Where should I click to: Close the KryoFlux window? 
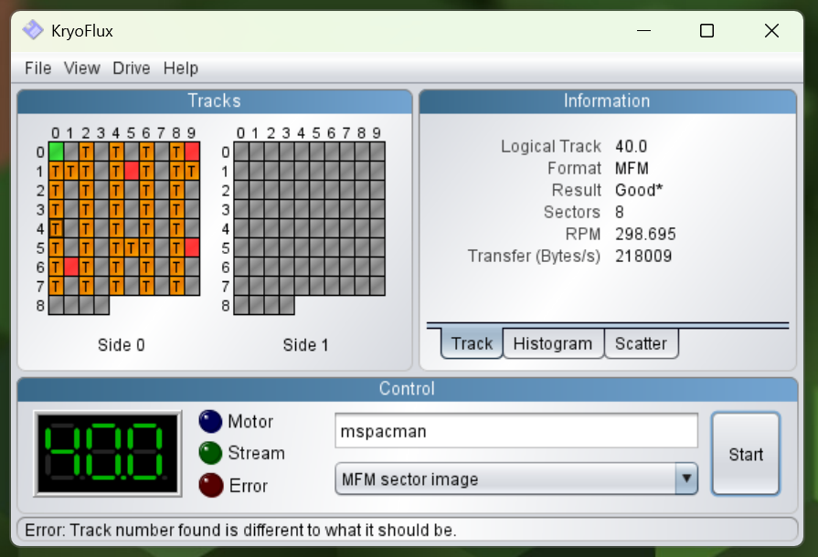point(771,31)
